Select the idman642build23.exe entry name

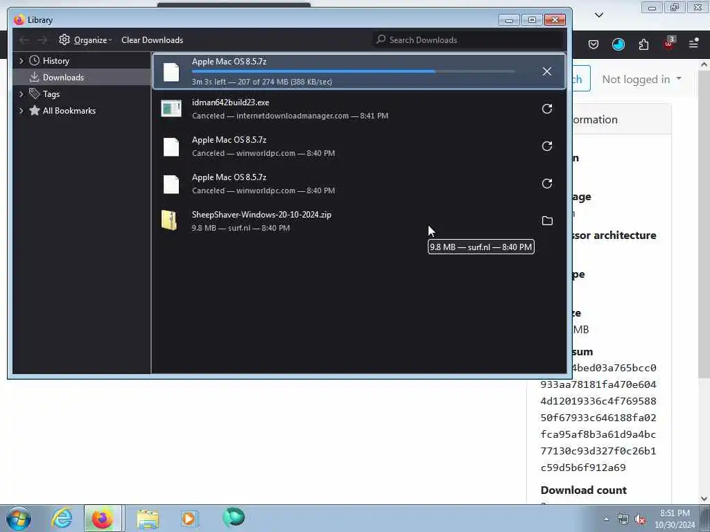point(230,103)
